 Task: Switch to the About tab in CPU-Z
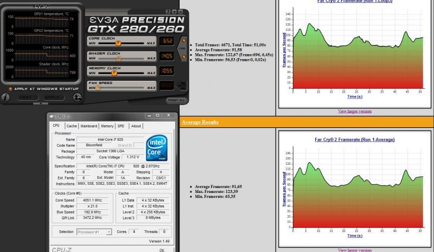pyautogui.click(x=136, y=126)
